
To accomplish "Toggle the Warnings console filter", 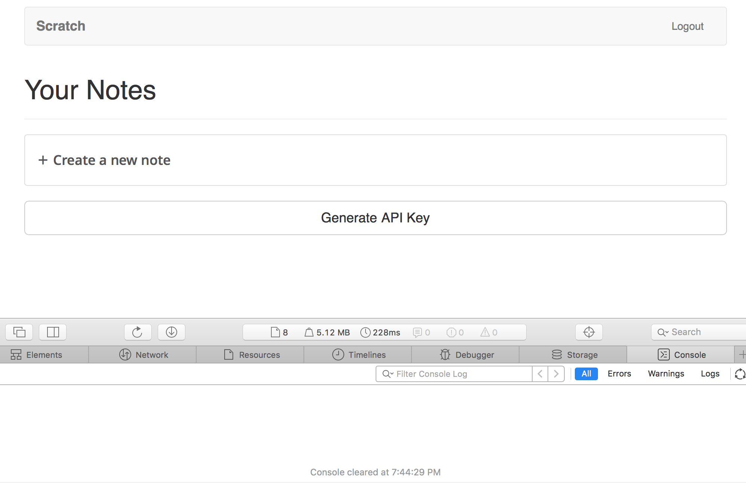I will pos(666,374).
